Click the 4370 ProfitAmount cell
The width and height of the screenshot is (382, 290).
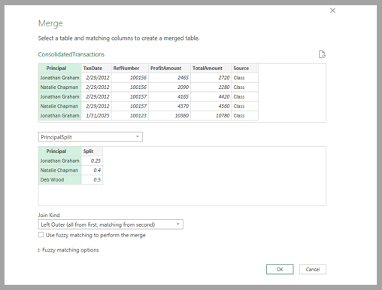[169, 106]
